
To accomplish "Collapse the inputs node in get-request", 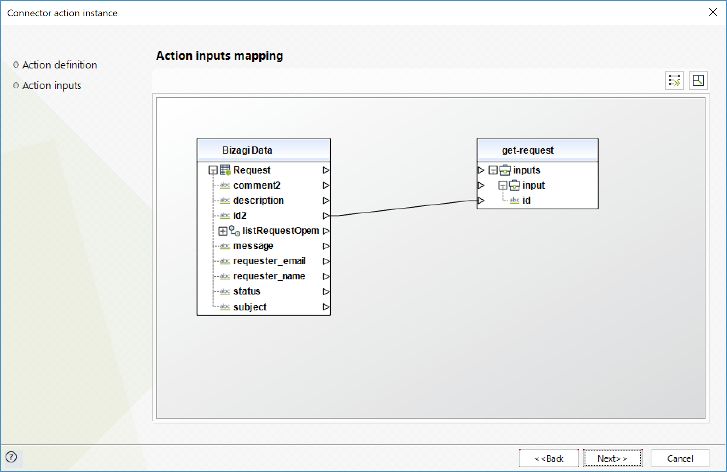I will [x=493, y=171].
